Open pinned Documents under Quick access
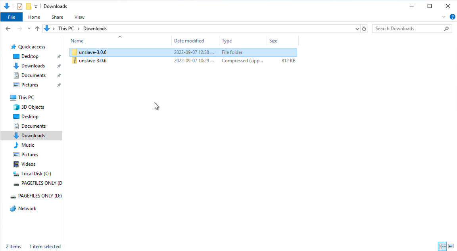The height and width of the screenshot is (251, 457). (x=33, y=75)
